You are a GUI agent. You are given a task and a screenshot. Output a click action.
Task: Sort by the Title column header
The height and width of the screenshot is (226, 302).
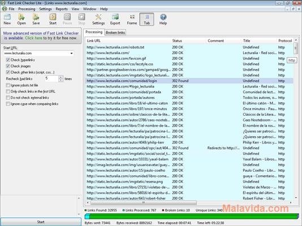pyautogui.click(x=260, y=41)
